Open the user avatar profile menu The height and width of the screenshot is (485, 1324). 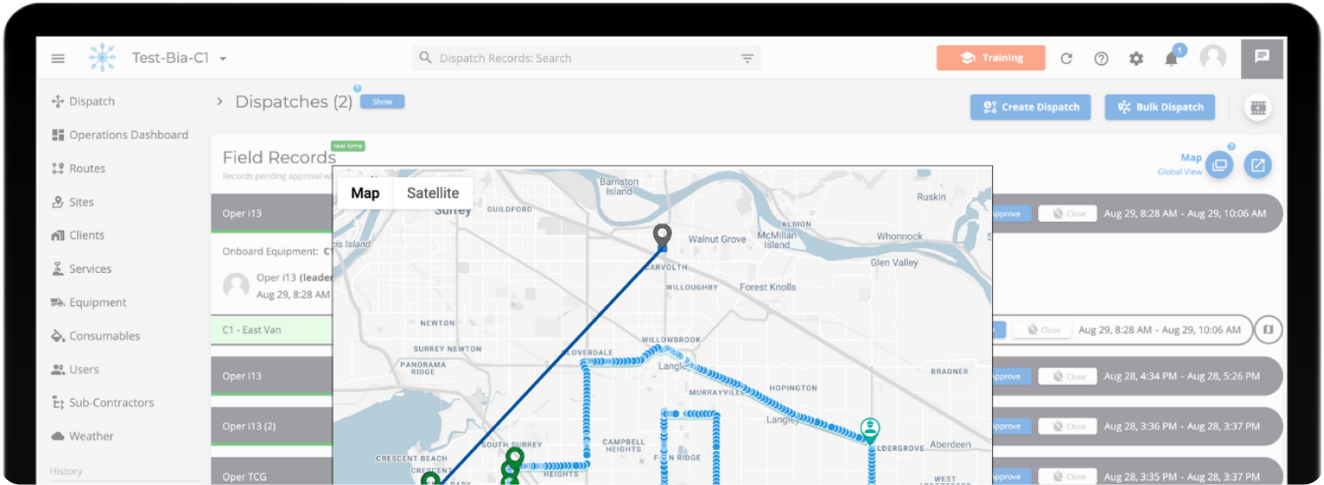[1213, 58]
